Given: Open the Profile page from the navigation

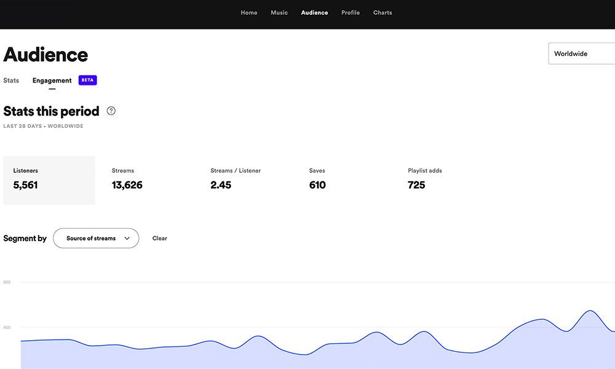Looking at the screenshot, I should pos(351,13).
